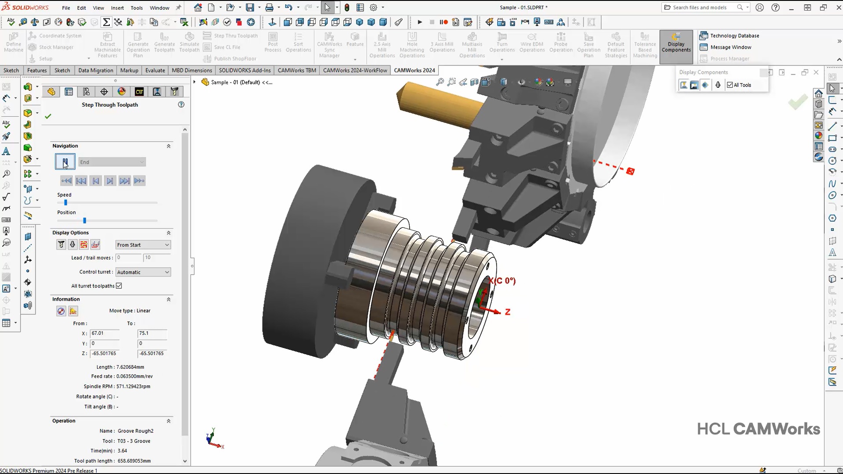The image size is (843, 474).
Task: Click the Sigma mass properties icon
Action: point(106,22)
